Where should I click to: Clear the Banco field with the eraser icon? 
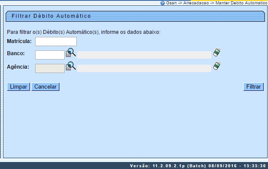click(x=217, y=52)
